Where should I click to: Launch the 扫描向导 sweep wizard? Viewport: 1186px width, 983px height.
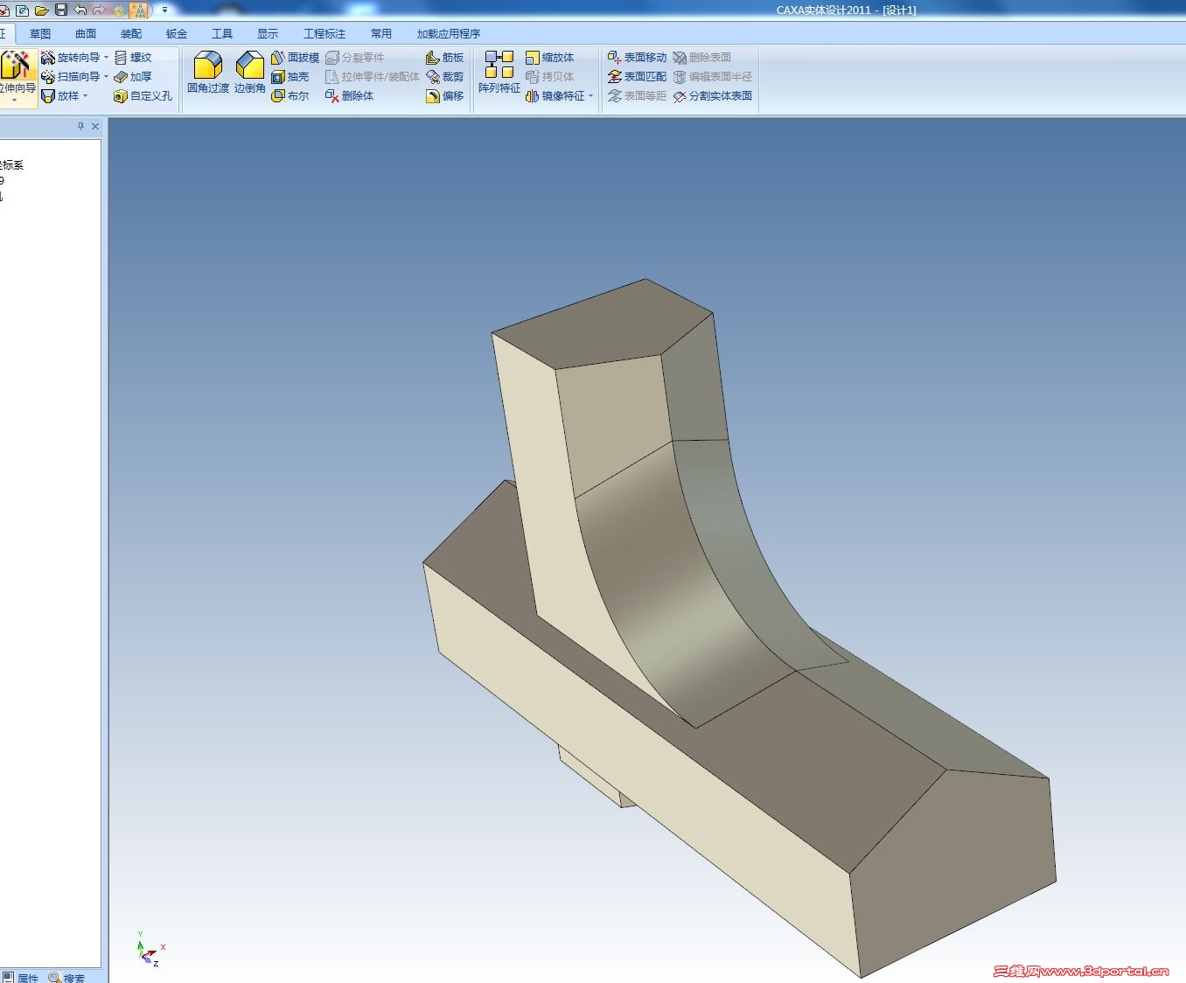pos(70,77)
